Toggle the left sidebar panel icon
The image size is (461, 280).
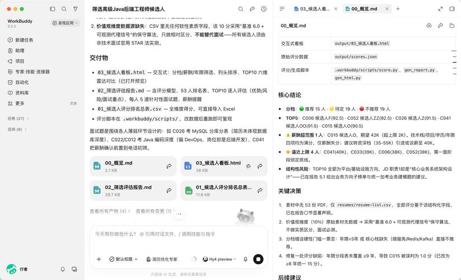[52, 9]
